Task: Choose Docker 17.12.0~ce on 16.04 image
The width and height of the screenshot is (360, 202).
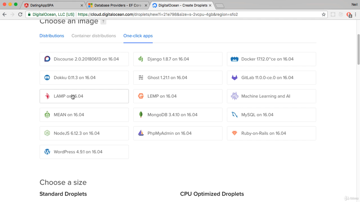Action: pyautogui.click(x=271, y=59)
